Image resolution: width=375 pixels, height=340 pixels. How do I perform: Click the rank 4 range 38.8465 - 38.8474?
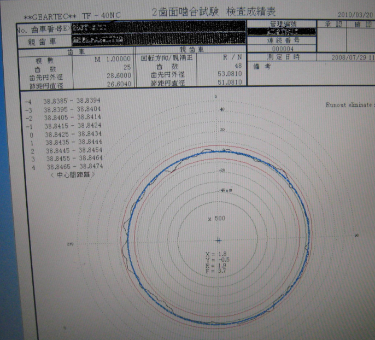[x=75, y=166]
